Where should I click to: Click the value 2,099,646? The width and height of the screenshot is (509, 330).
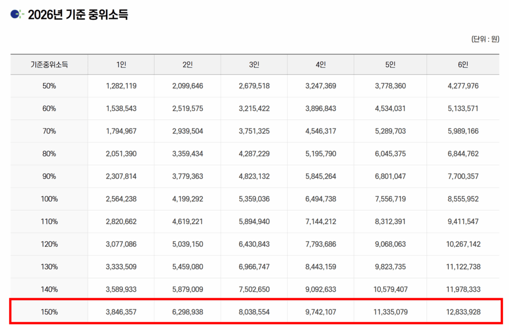click(x=187, y=86)
